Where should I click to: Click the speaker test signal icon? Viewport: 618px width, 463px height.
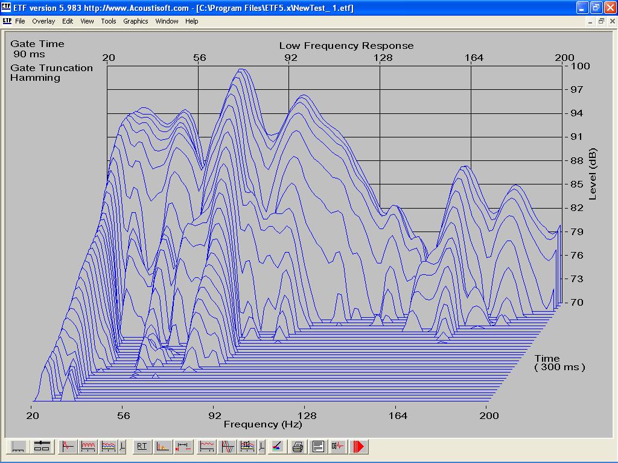pos(338,447)
